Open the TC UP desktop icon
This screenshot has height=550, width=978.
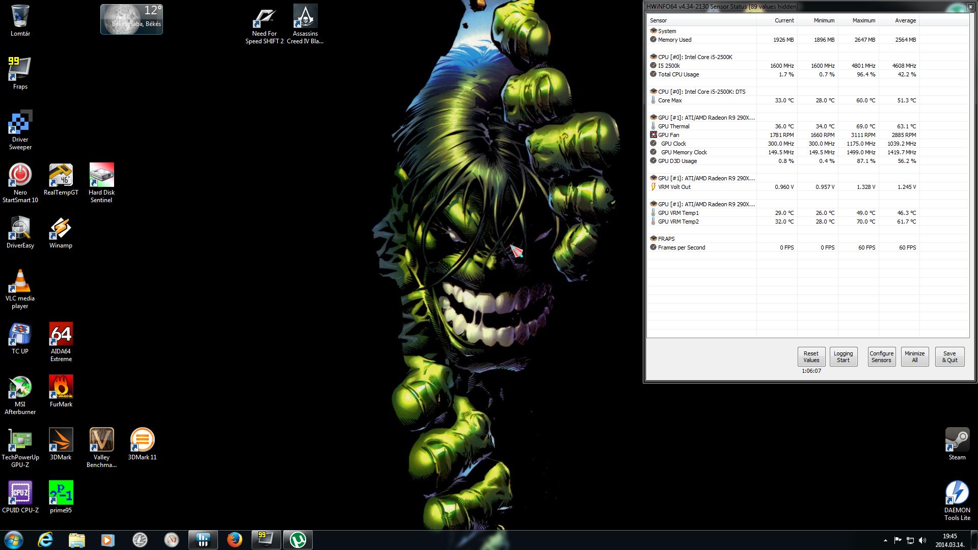20,338
